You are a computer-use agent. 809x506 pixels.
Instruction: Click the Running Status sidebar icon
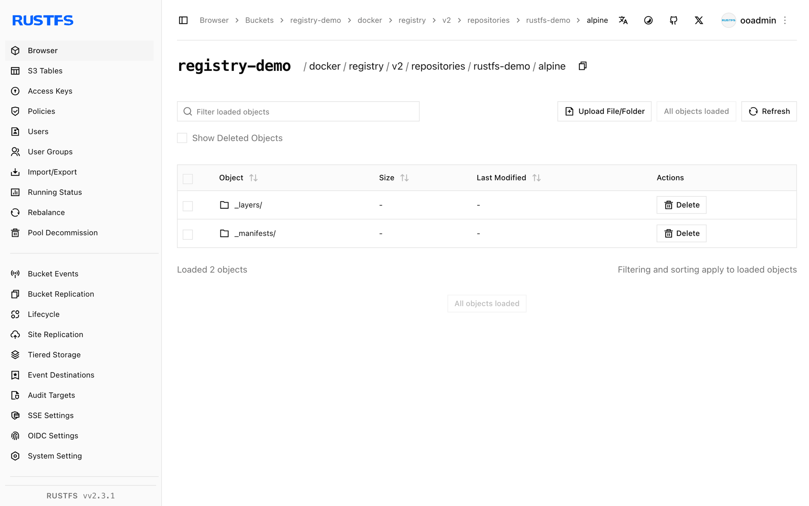click(15, 192)
